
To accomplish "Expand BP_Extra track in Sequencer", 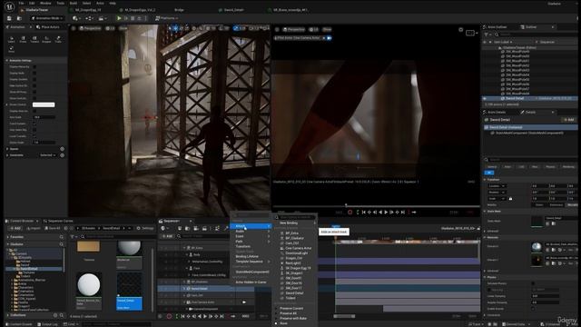I will coord(184,248).
